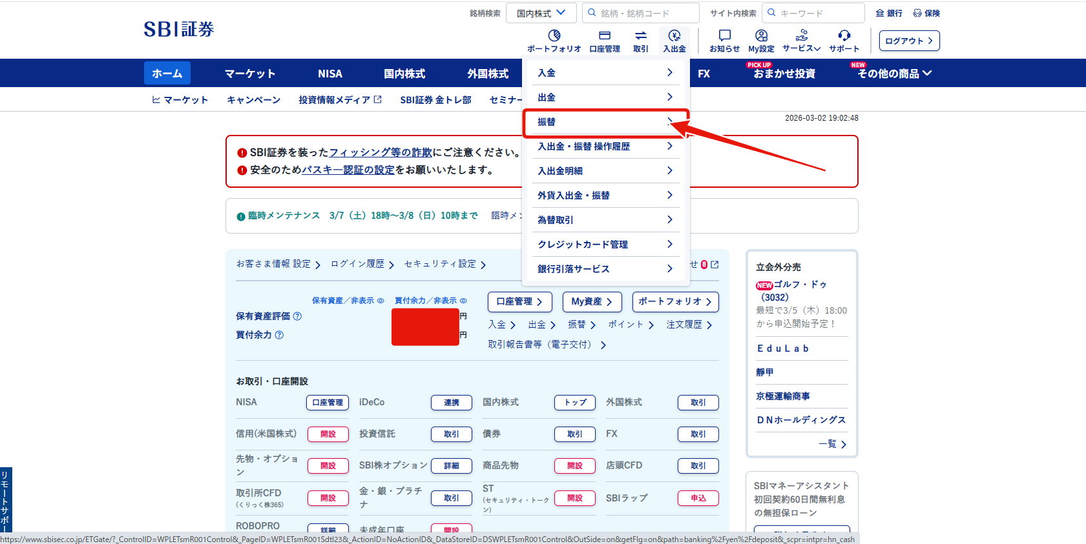Toggle 買付余力 show/hide eye icon
Viewport: 1086px width, 544px height.
[x=463, y=301]
